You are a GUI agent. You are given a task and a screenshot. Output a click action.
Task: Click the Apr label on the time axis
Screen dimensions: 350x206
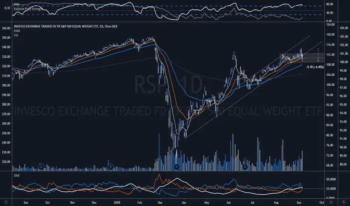pos(184,202)
